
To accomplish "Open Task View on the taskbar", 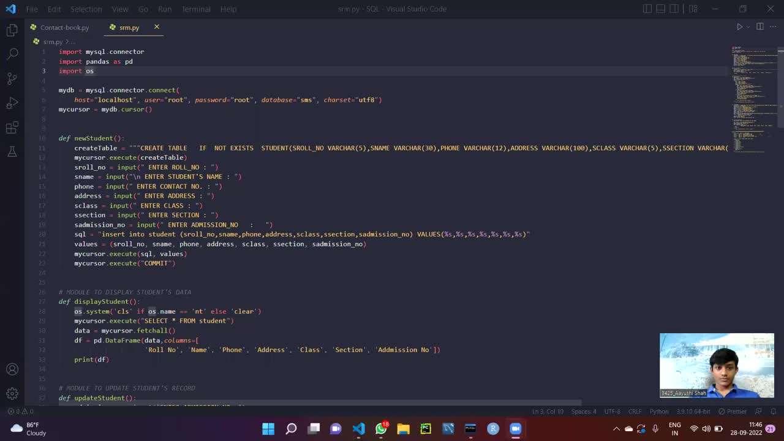I will pos(314,429).
